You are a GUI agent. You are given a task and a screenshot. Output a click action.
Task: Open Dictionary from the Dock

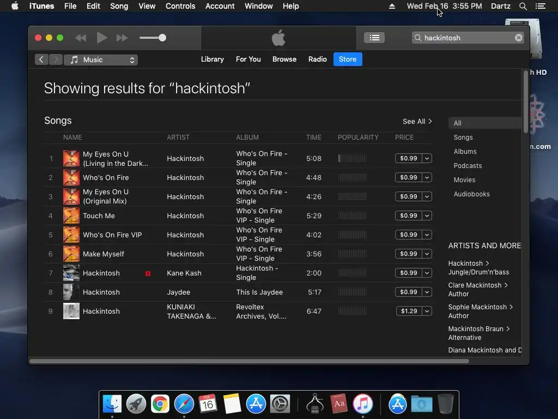(x=339, y=404)
